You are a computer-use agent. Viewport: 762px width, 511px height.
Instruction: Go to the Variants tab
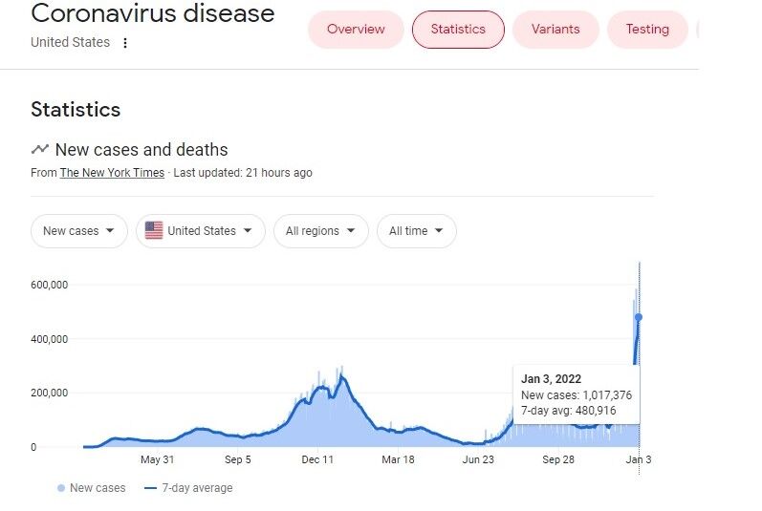pos(555,30)
